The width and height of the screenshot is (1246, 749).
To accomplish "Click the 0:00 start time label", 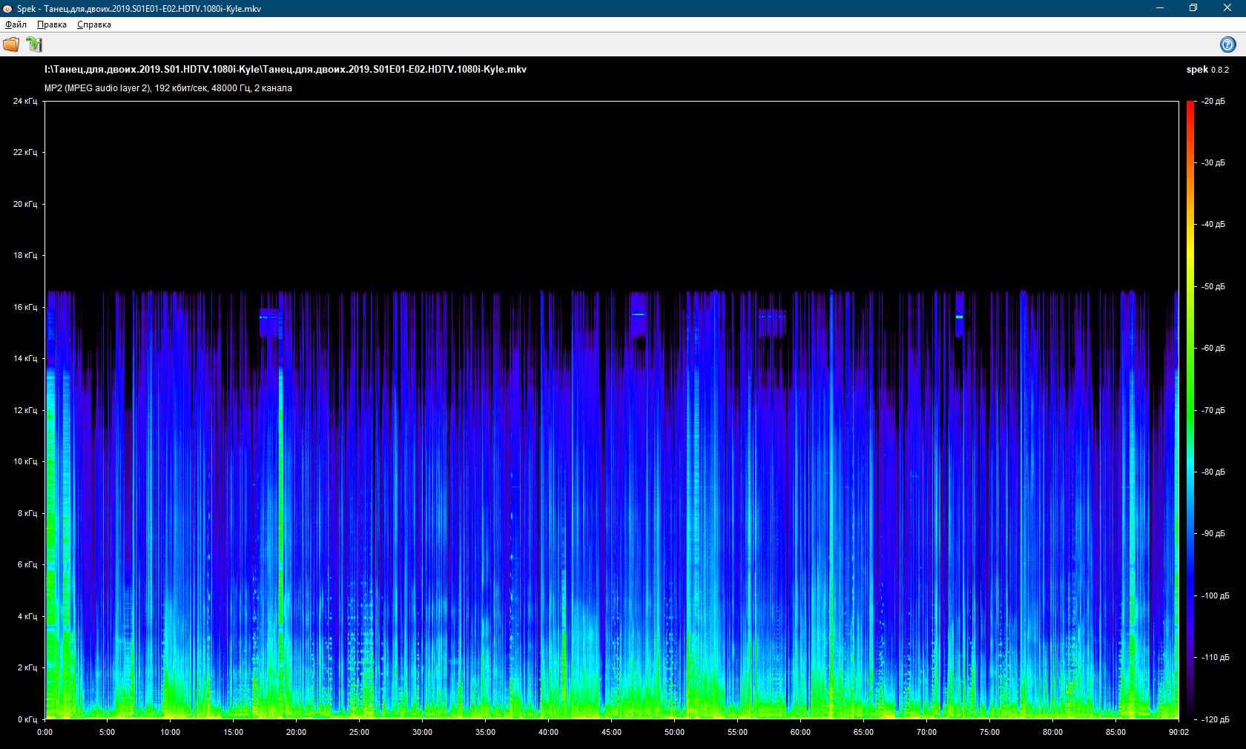I will pyautogui.click(x=45, y=732).
